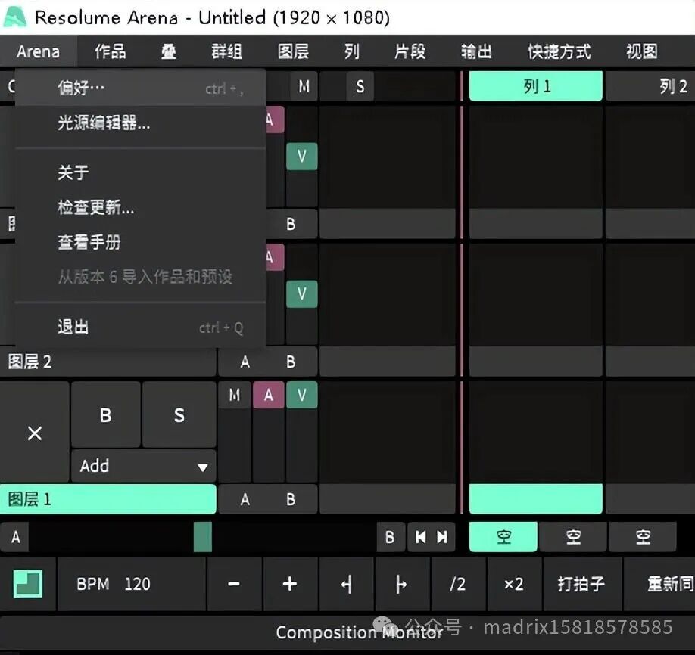This screenshot has height=655, width=695.
Task: Open the 输出 menu
Action: pyautogui.click(x=475, y=51)
